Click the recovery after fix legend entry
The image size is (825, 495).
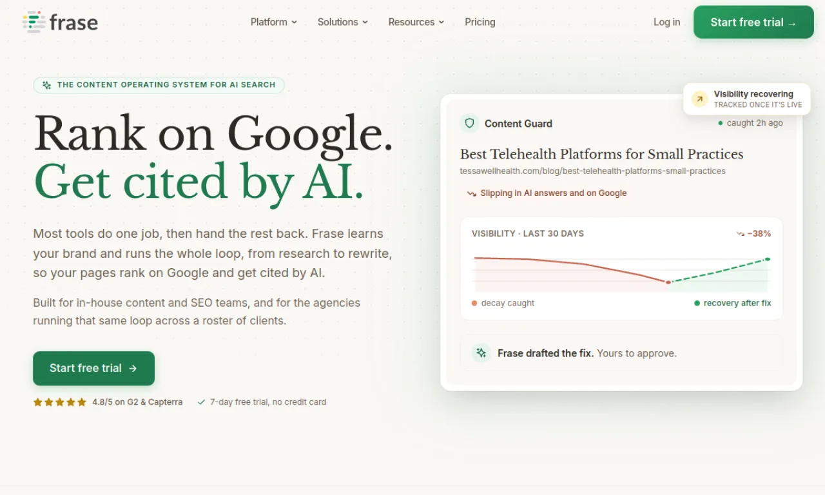[732, 303]
